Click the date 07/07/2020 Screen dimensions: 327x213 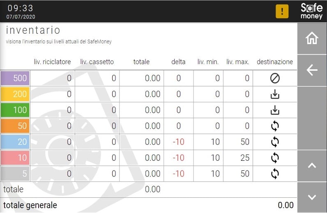pyautogui.click(x=21, y=17)
